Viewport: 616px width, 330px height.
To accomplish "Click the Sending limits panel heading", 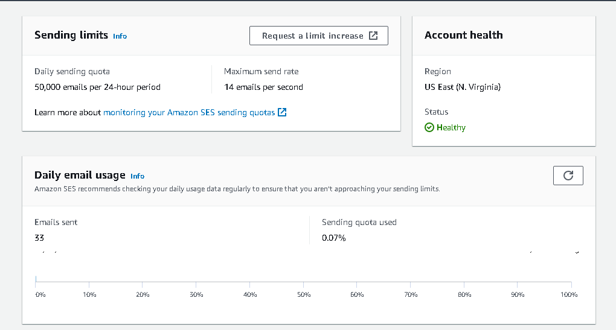I will tap(71, 35).
